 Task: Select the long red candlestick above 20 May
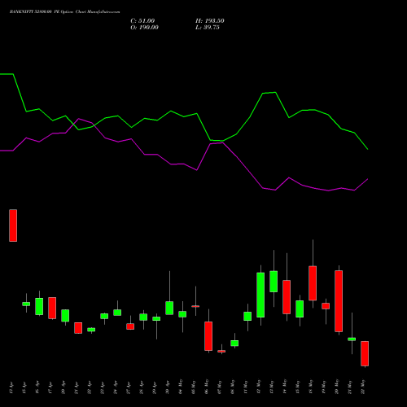click(339, 301)
